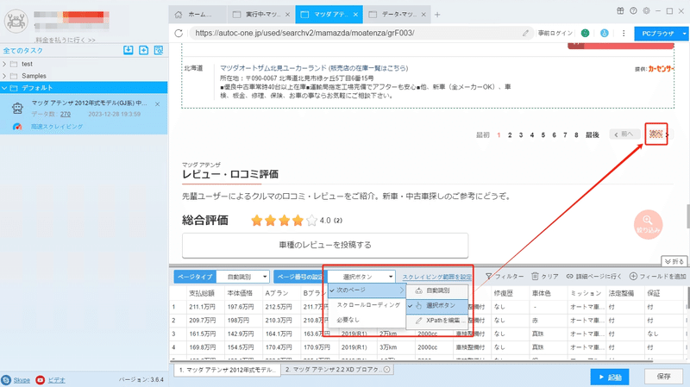Select スクロールローディング menu option
Screen dimensions: 690x387
click(367, 305)
